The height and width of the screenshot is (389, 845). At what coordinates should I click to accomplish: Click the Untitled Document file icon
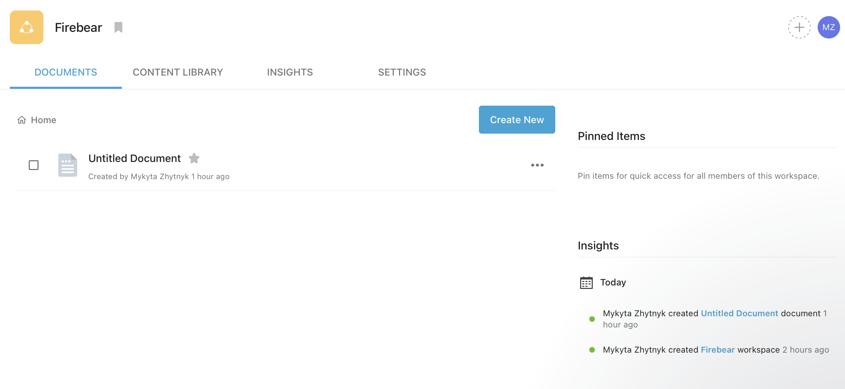(68, 165)
